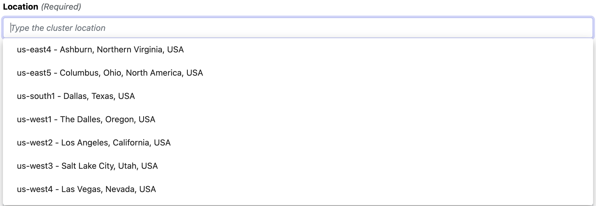Screen dimensions: 596x206
Task: Choose the California region entry
Action: (x=94, y=143)
